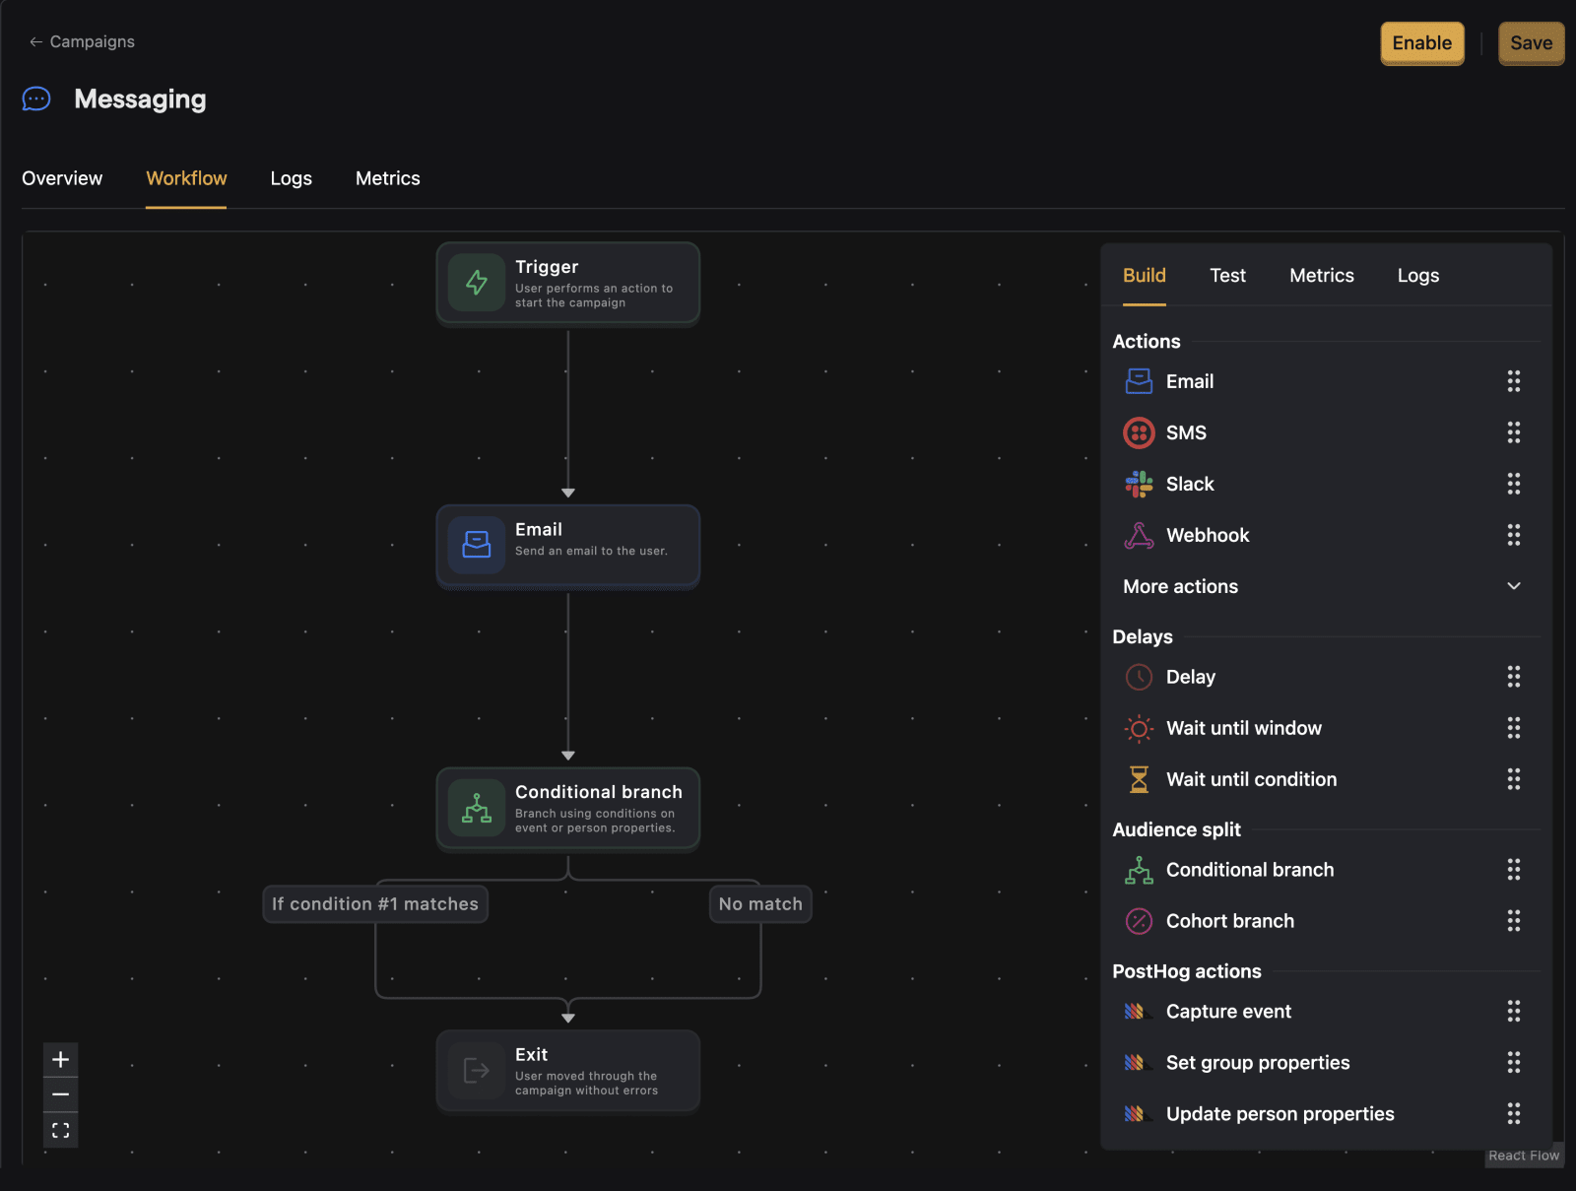This screenshot has height=1191, width=1576.
Task: Click the 'Conditional branch' node title
Action: click(599, 792)
